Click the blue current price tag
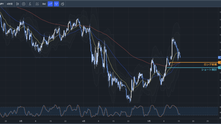Screen dimensions: 221x124 tap(220, 58)
